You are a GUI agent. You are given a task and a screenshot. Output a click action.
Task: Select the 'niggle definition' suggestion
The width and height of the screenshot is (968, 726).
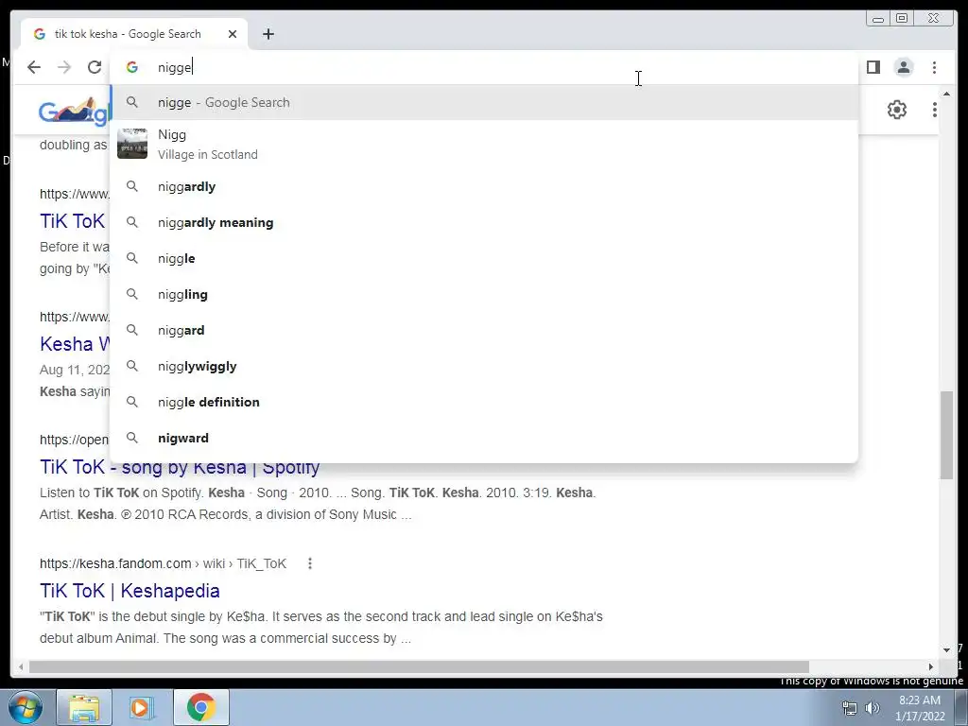tap(484, 402)
